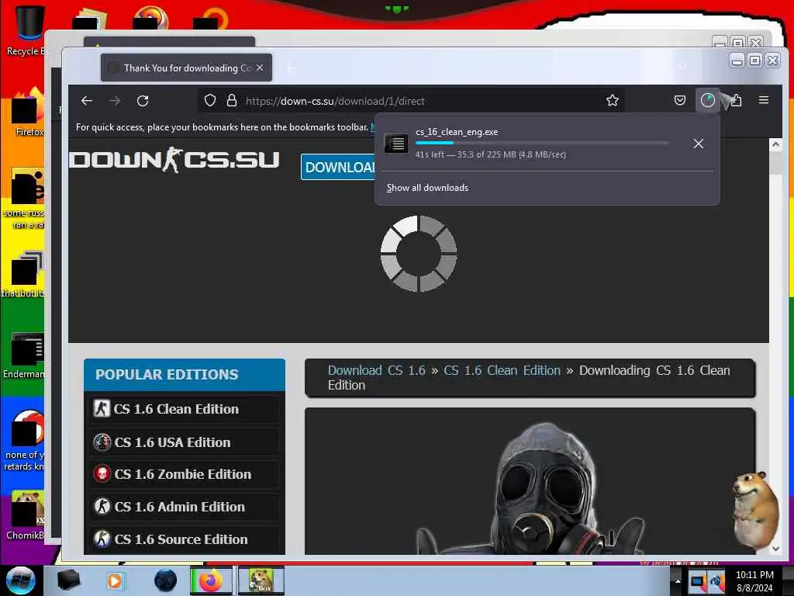Click the DOWN CS.SU site logo
Image resolution: width=794 pixels, height=596 pixels.
click(x=174, y=160)
